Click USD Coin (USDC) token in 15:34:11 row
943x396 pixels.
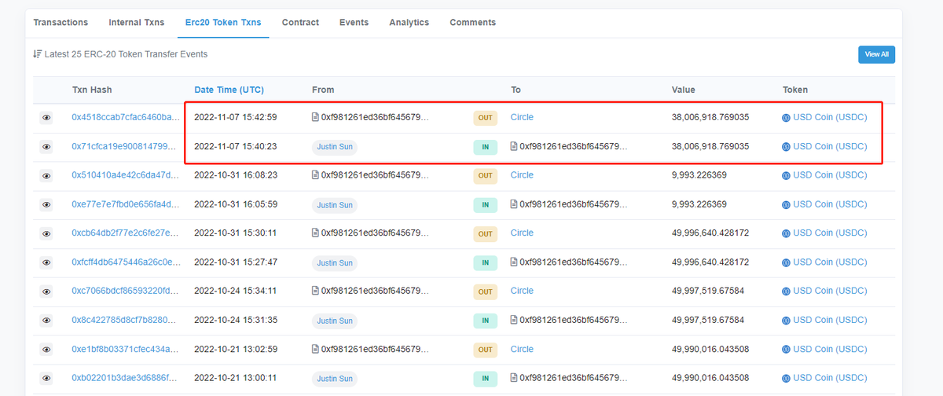tap(830, 291)
